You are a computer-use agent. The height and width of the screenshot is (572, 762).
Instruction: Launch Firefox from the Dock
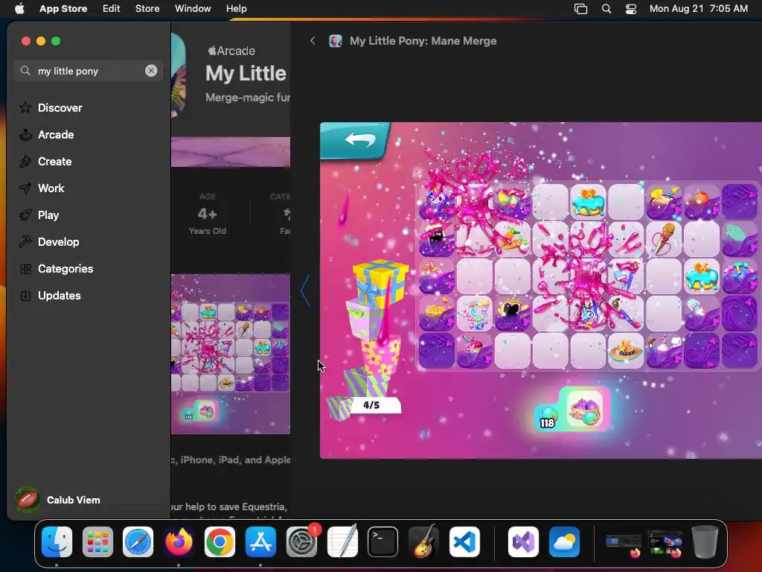click(x=179, y=541)
